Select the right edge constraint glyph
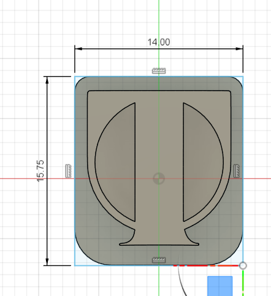The width and height of the screenshot is (271, 296). pyautogui.click(x=237, y=171)
